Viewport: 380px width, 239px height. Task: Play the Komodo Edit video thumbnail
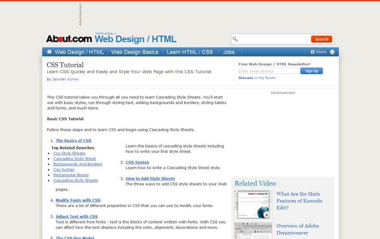253,204
